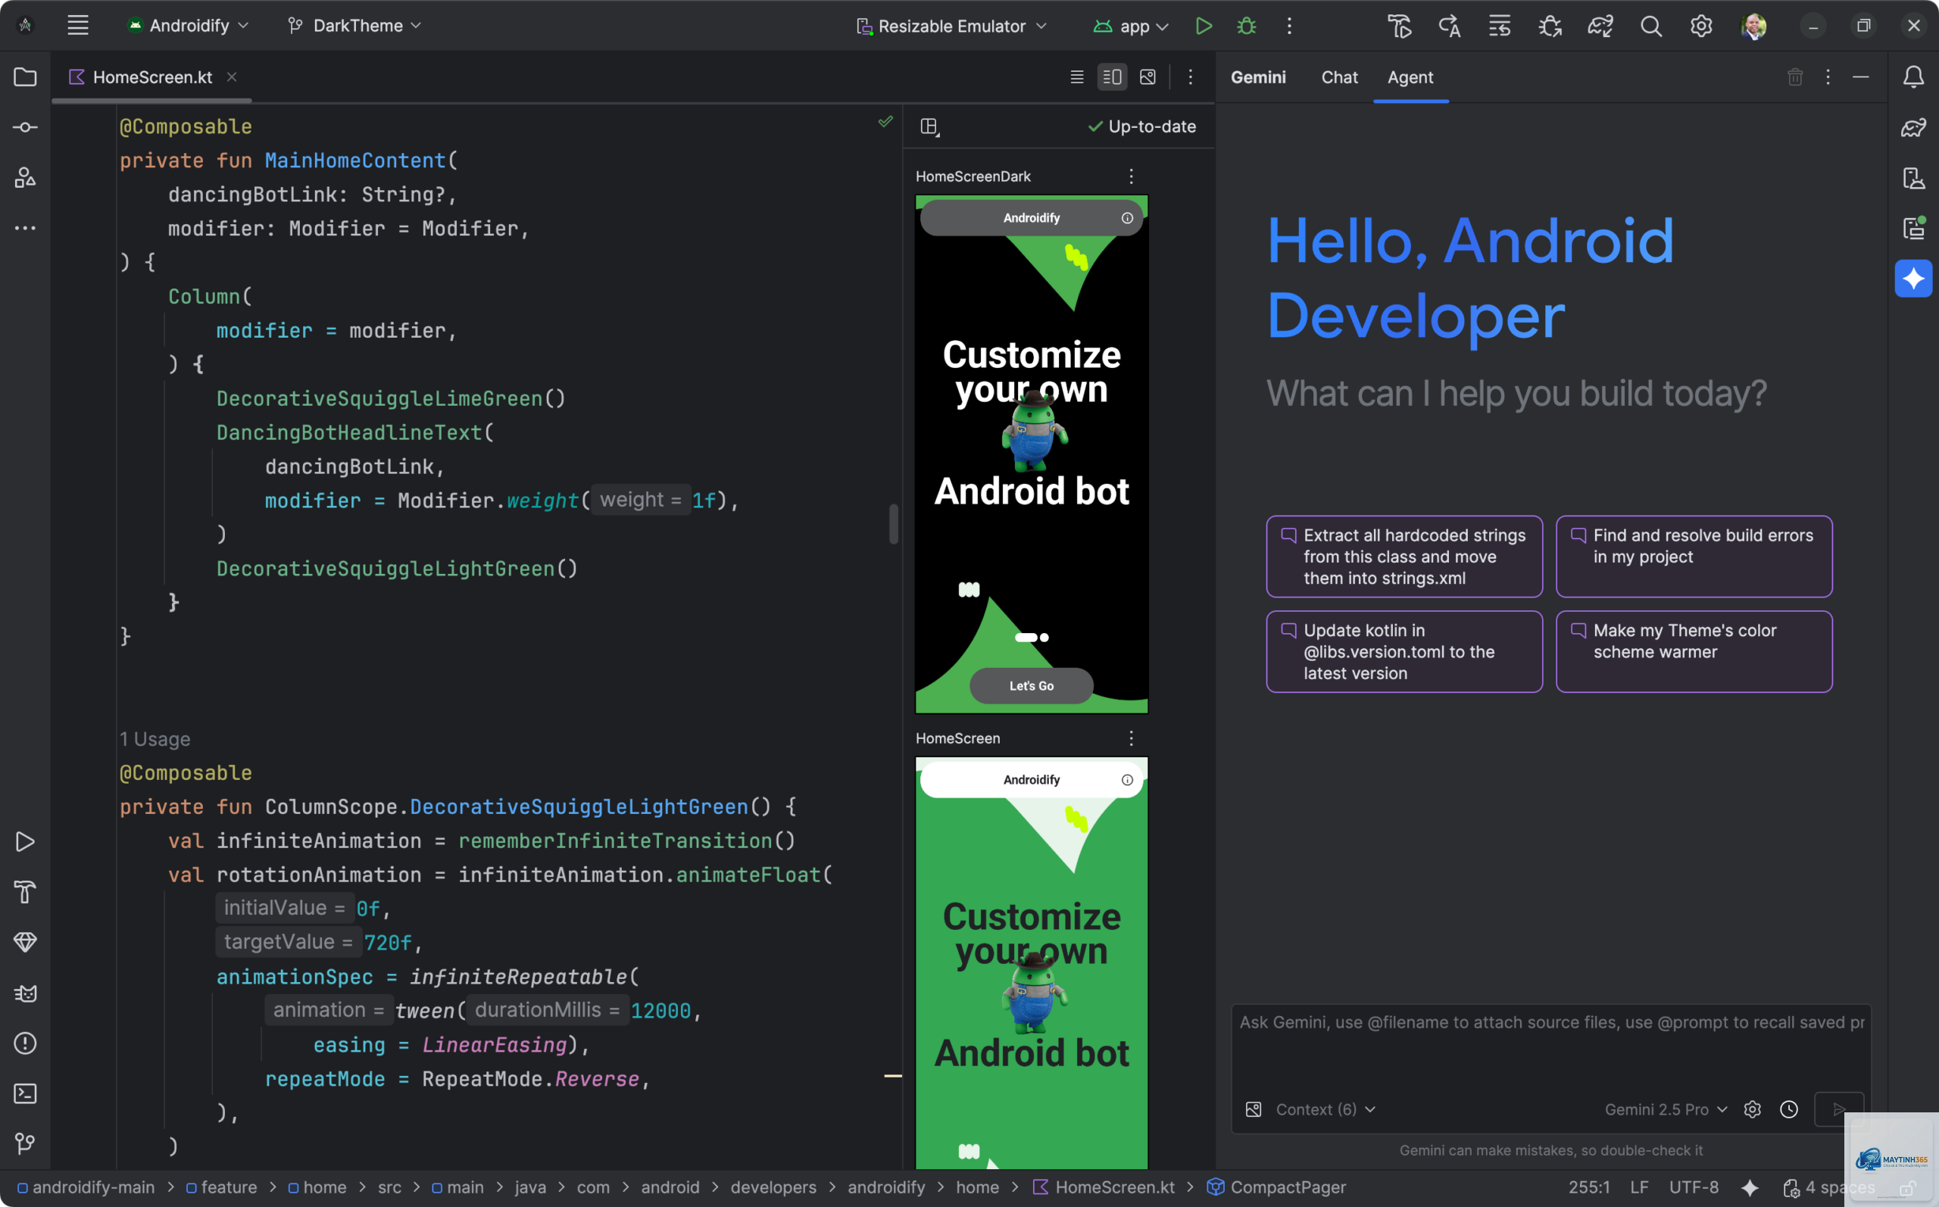Screen dimensions: 1939x1207
Task: Open the Commit tool window
Action: (25, 128)
